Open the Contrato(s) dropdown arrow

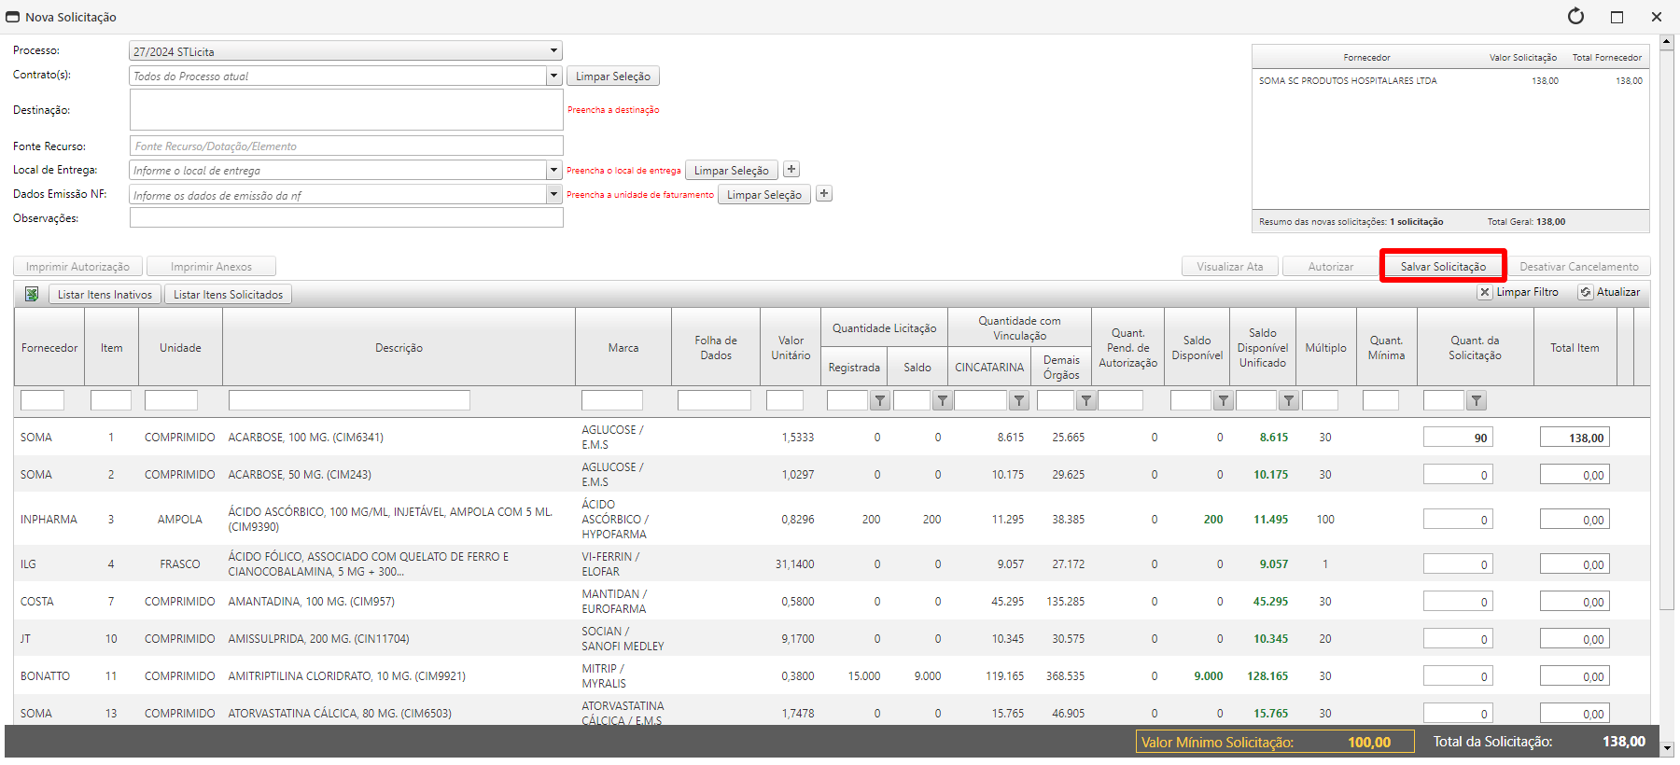(553, 76)
